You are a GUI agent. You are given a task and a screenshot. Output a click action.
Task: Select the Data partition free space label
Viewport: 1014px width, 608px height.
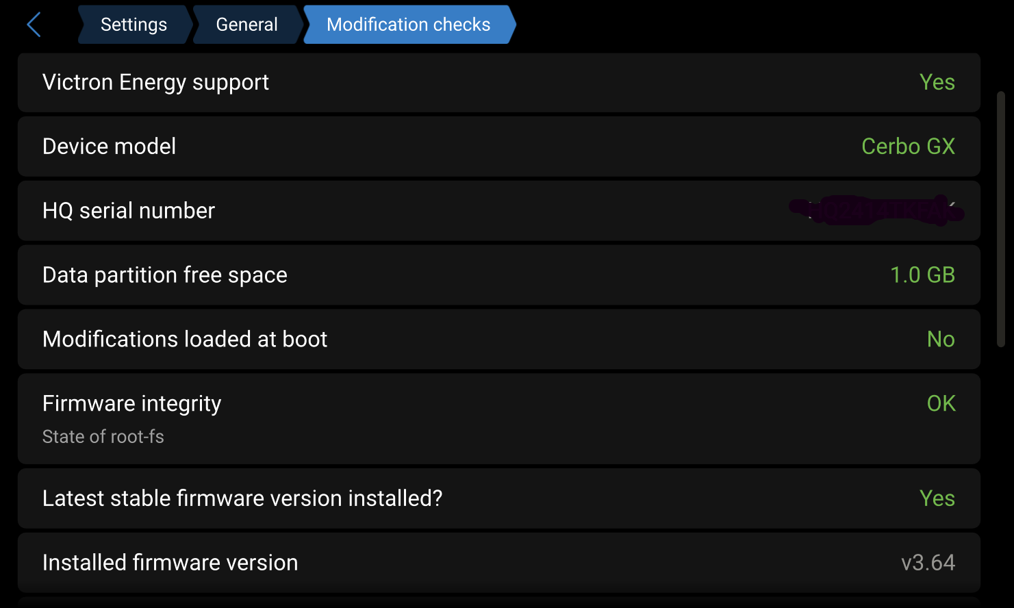(x=165, y=275)
